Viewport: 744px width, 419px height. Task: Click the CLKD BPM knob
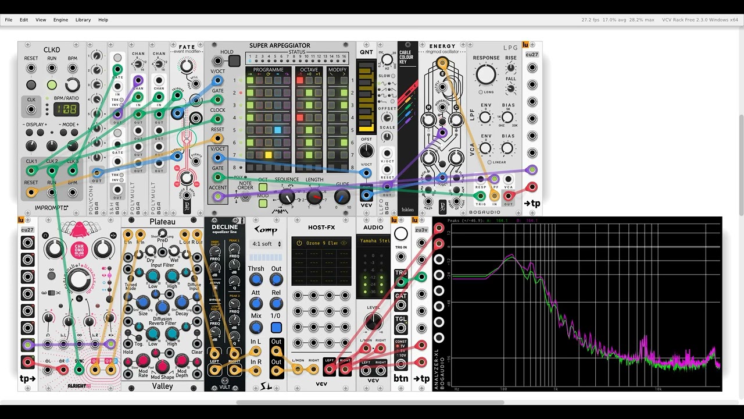73,85
